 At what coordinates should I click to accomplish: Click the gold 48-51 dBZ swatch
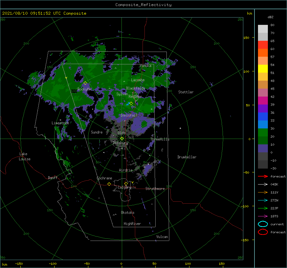(263, 77)
